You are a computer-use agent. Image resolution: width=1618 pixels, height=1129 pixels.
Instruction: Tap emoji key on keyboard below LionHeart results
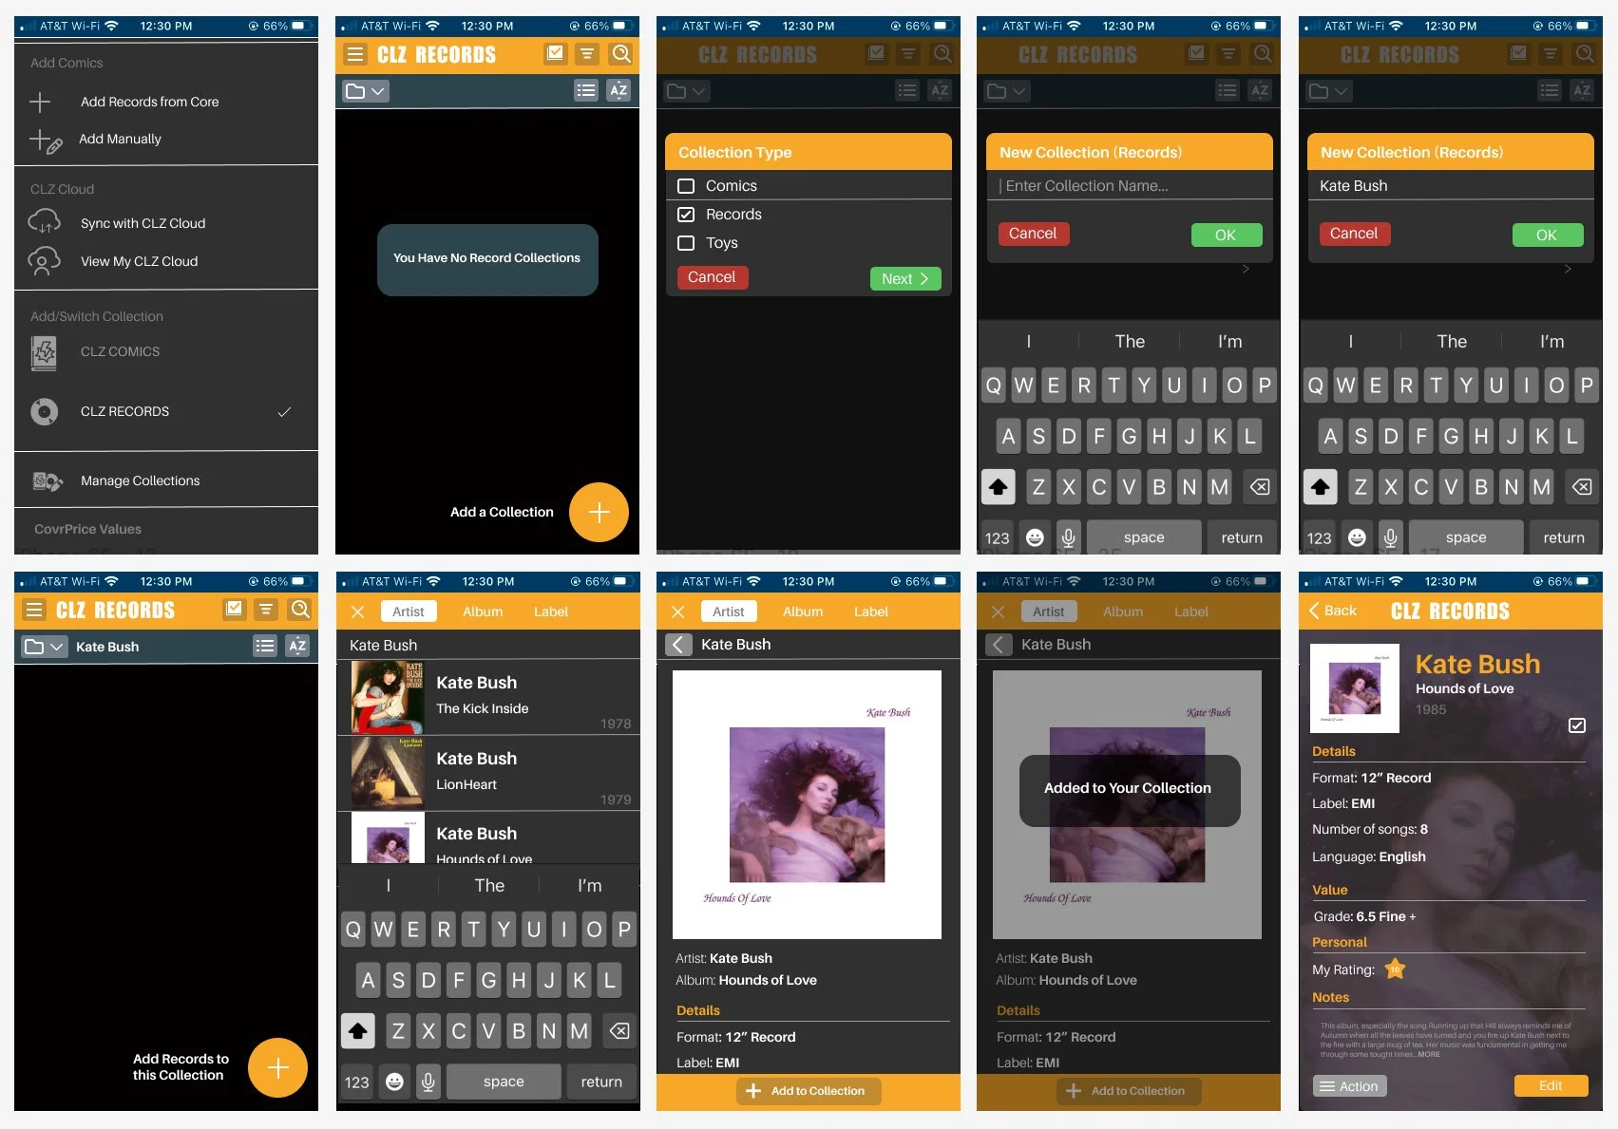click(395, 1082)
